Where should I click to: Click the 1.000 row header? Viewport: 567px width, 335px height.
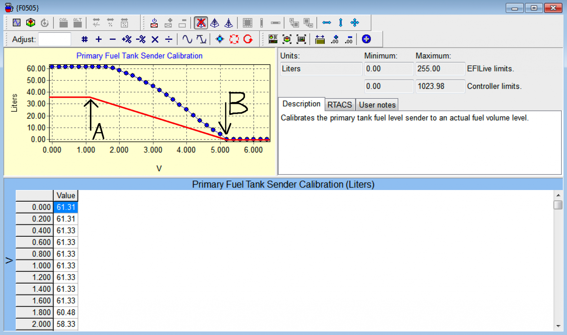(34, 266)
